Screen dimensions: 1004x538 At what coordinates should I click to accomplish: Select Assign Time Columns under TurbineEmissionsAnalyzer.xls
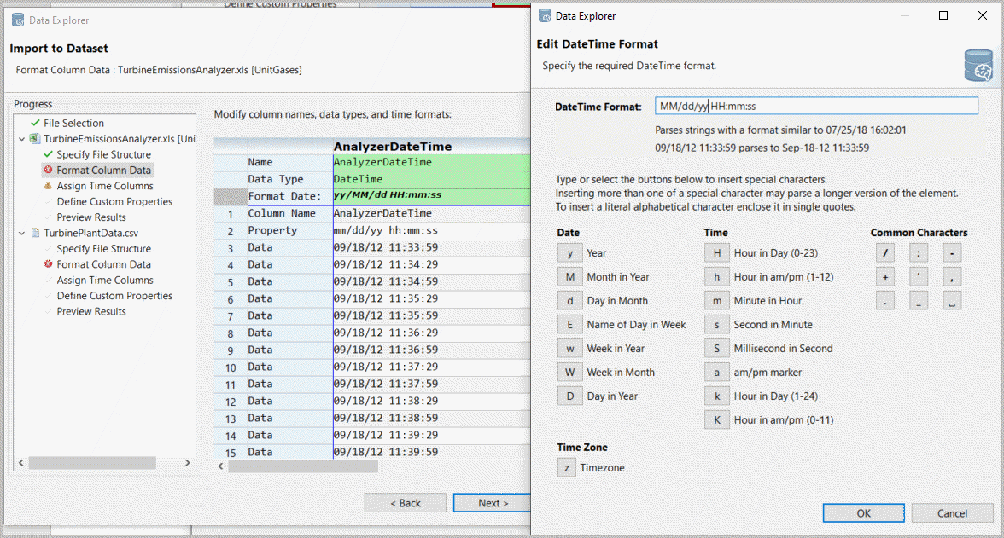(x=105, y=186)
